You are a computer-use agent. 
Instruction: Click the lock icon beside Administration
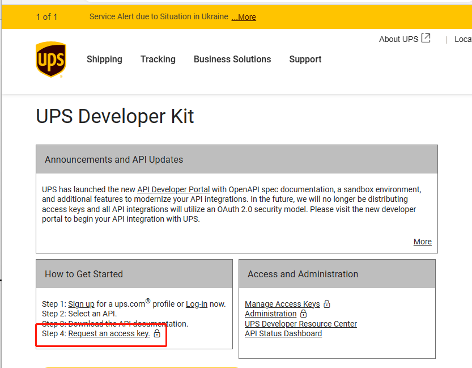304,314
